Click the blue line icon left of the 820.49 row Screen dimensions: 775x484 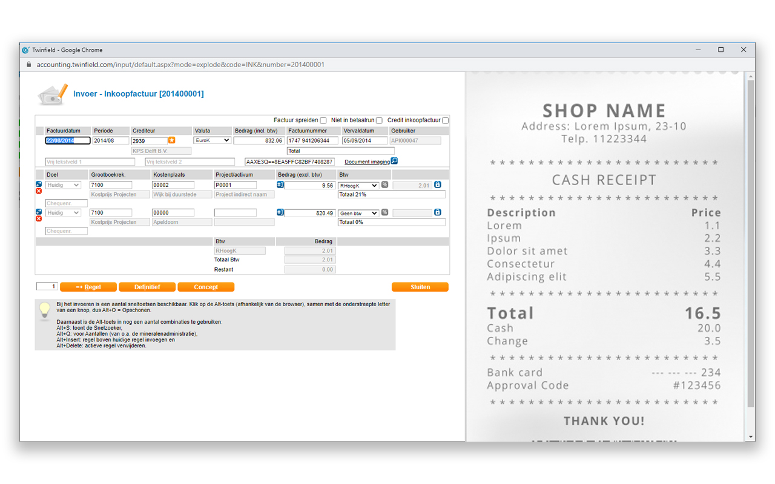(x=39, y=212)
